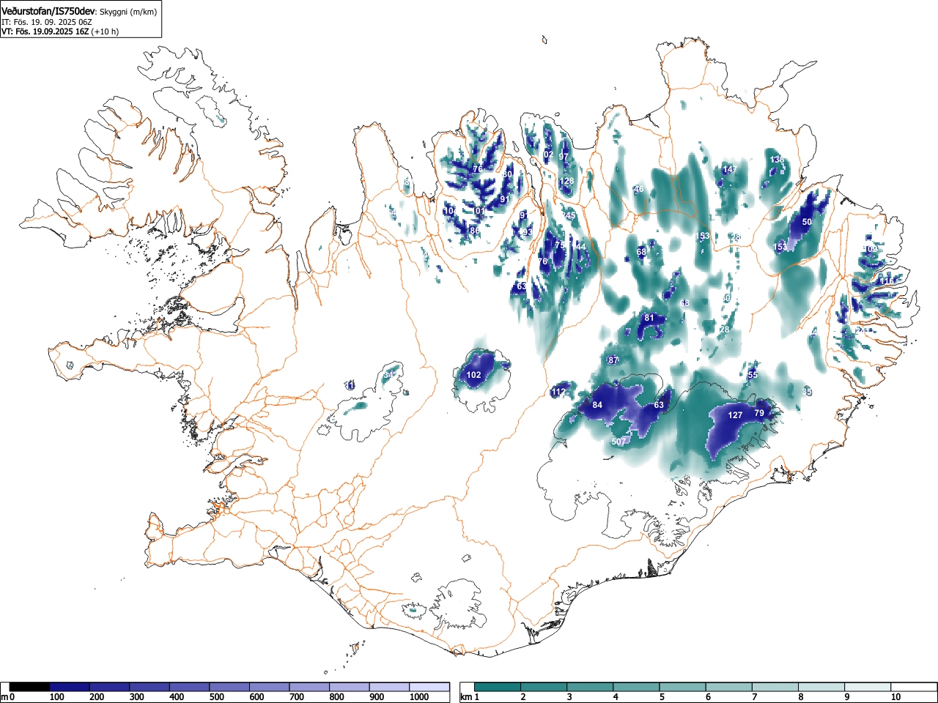
Task: Click the '10' tick label on the km scale
Action: [895, 697]
